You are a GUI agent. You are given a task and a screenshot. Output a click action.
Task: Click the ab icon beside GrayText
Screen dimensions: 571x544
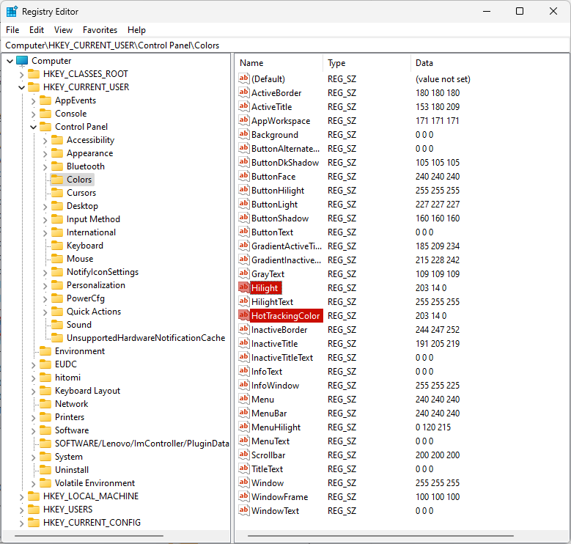point(243,273)
